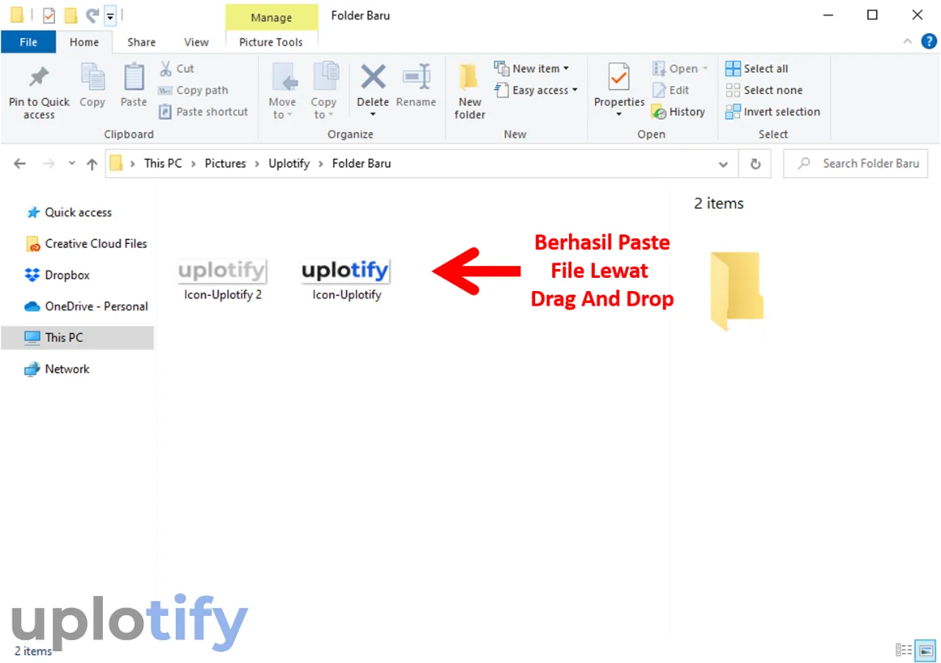This screenshot has height=663, width=941.
Task: Expand the Properties dropdown arrow
Action: 619,115
